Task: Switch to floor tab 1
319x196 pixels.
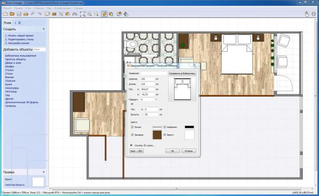Action: [15, 23]
